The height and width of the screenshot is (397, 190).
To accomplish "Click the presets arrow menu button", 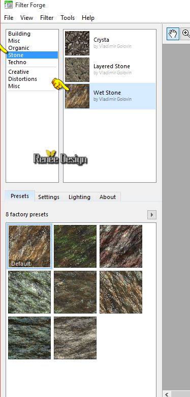I will point(152,215).
